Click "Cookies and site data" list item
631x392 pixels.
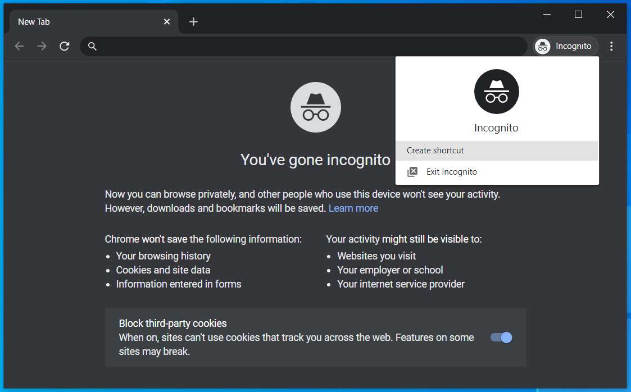pos(164,270)
